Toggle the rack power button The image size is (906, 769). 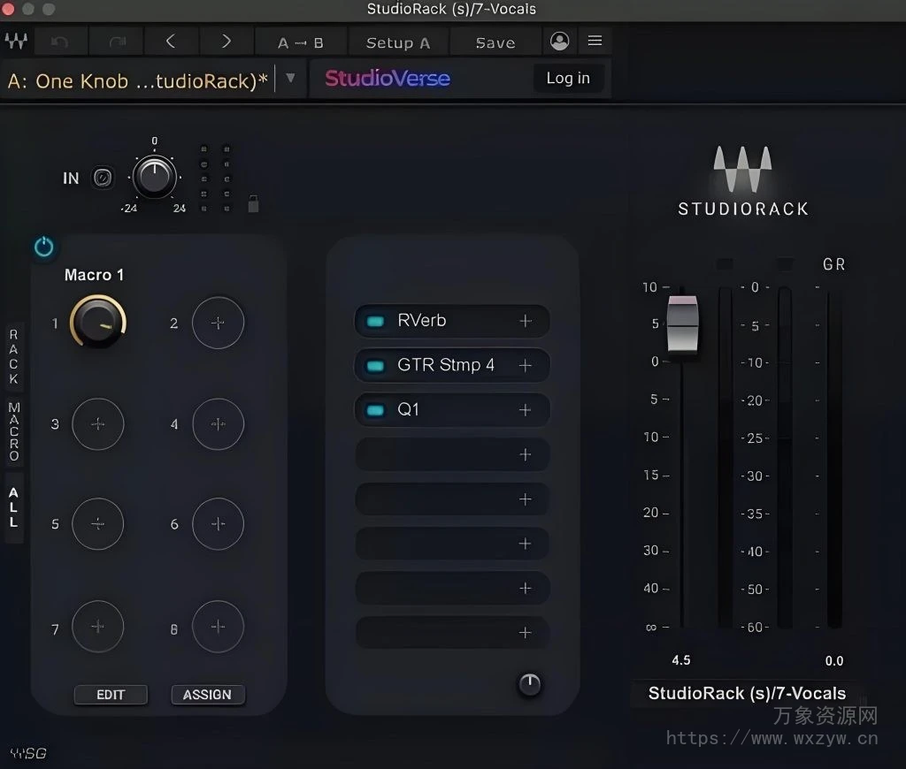tap(44, 247)
